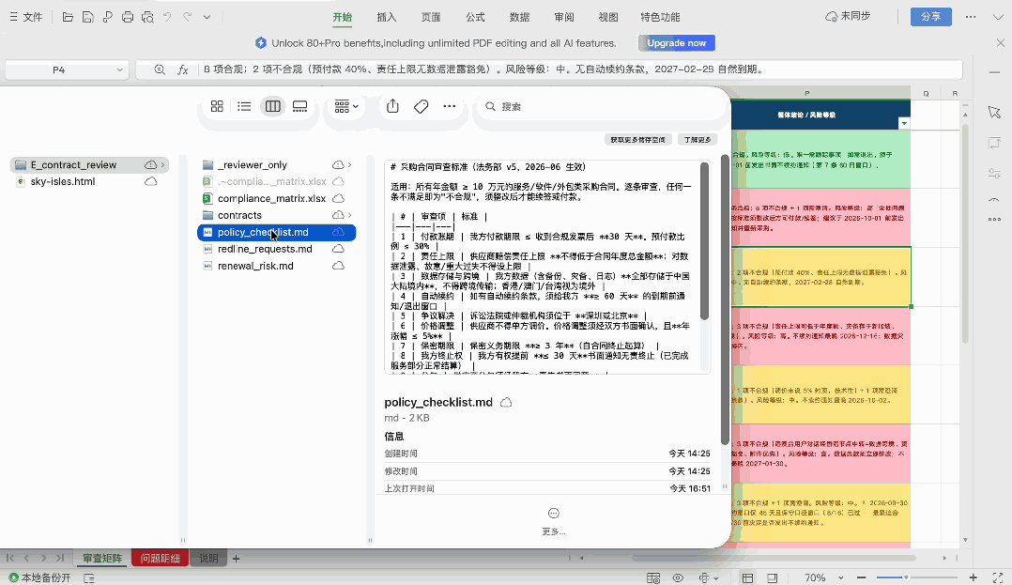Click the fullscreen expand icon
The width and height of the screenshot is (1012, 585).
point(998,577)
